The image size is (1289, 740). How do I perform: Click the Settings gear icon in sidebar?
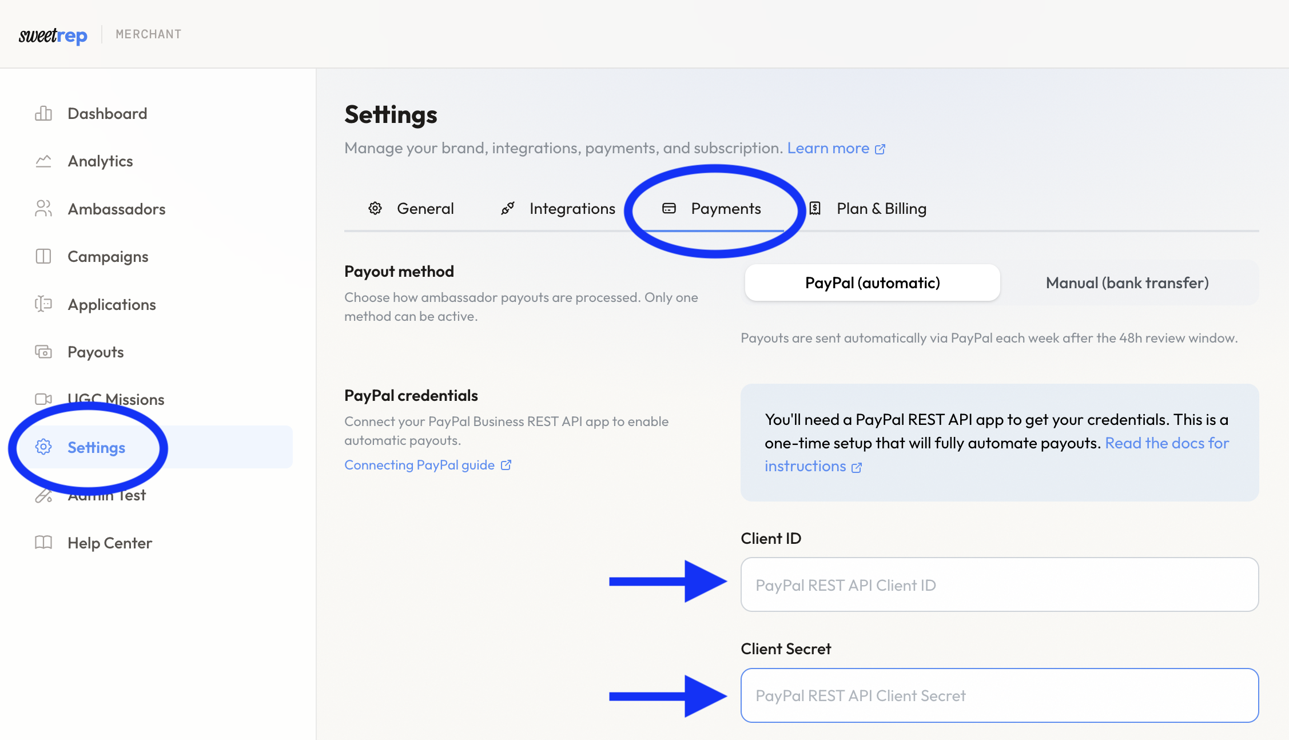pyautogui.click(x=43, y=447)
